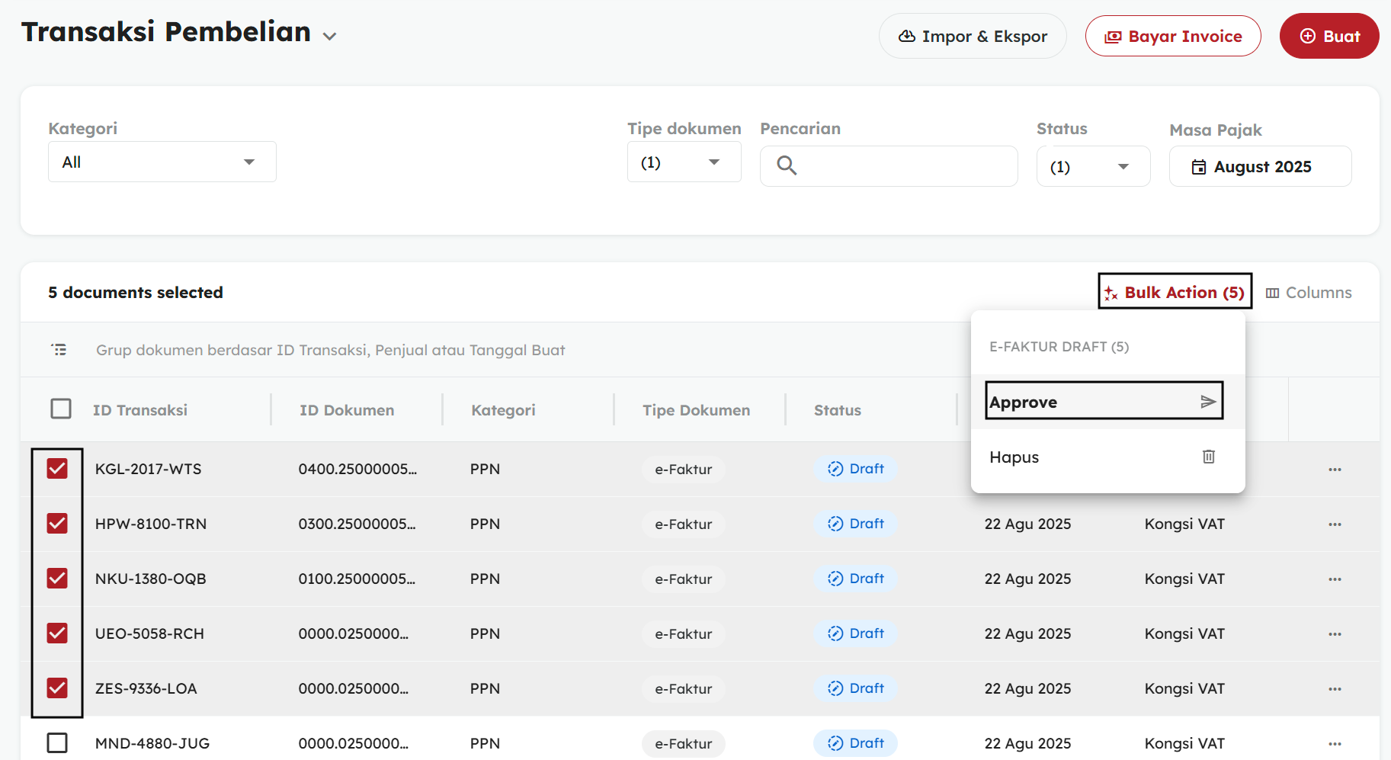Click the Pencarian search field
This screenshot has height=760, width=1391.
point(889,165)
